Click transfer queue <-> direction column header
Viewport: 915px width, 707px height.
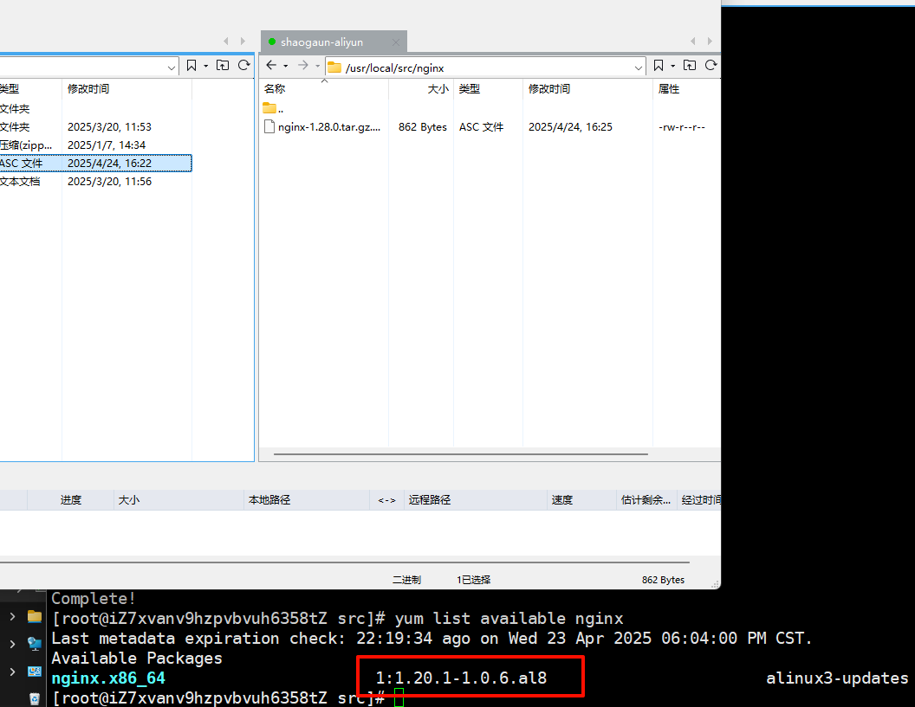pos(387,500)
